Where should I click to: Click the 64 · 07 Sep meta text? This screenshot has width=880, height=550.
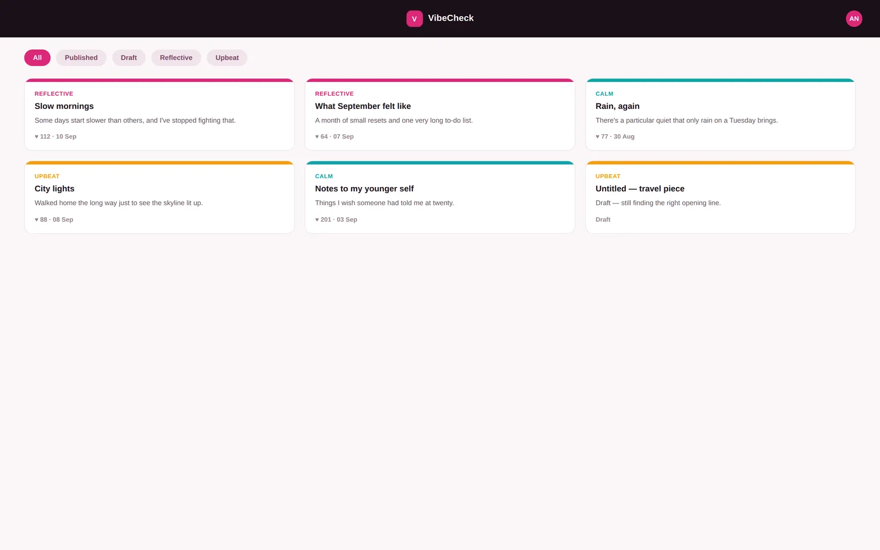click(334, 136)
